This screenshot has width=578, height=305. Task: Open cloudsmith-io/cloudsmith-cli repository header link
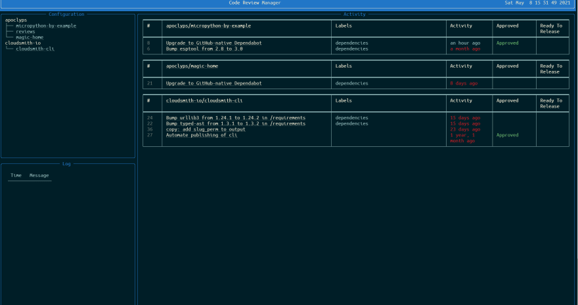point(204,100)
